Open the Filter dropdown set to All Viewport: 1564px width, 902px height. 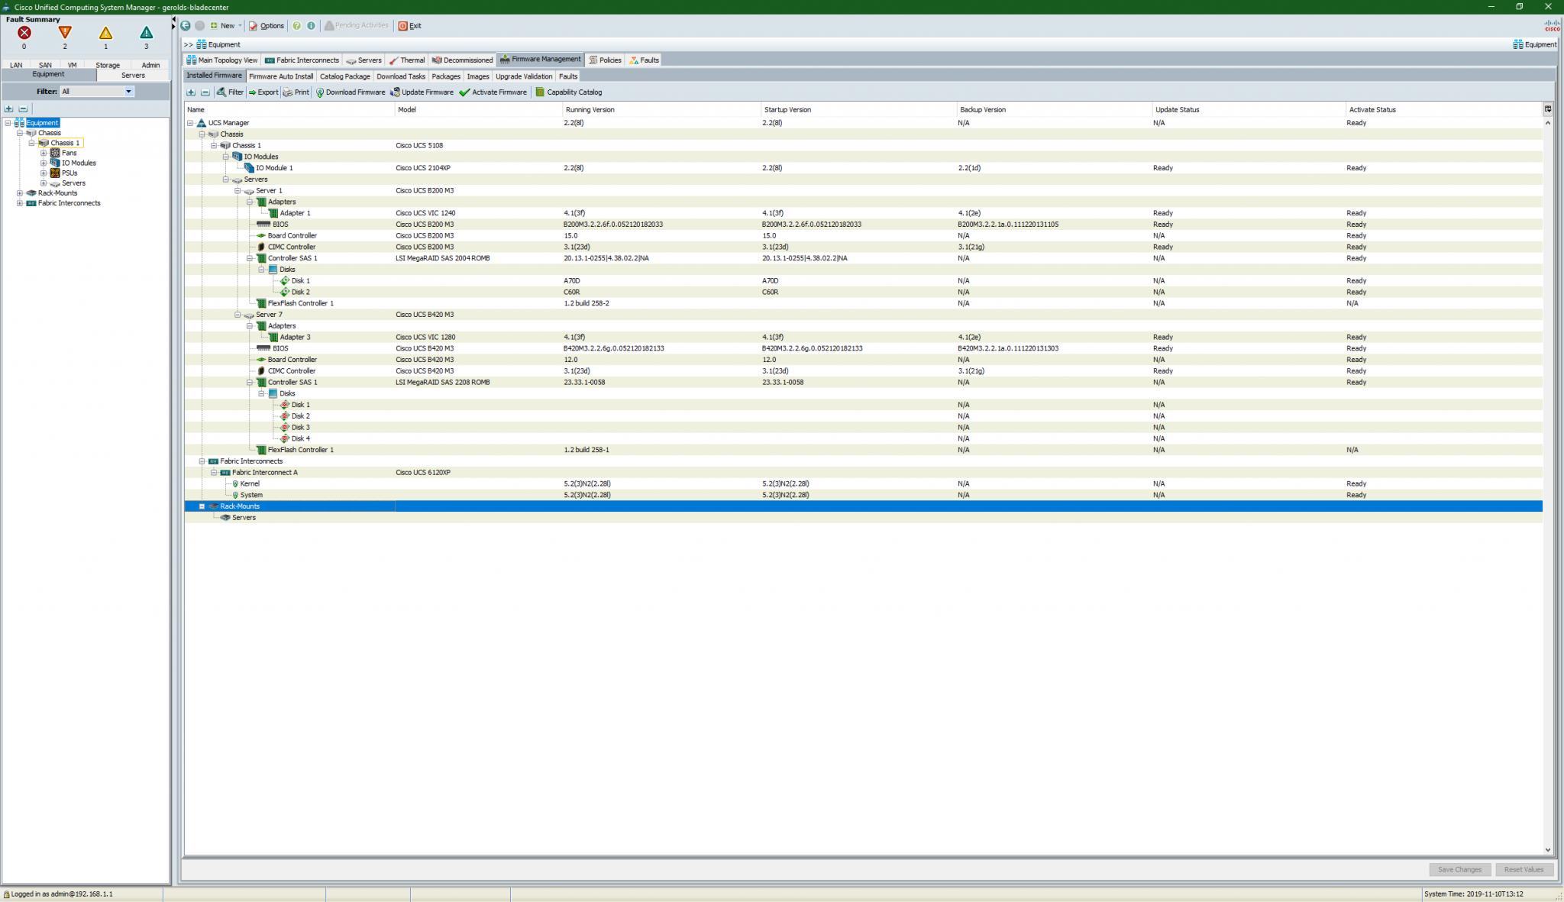pyautogui.click(x=96, y=92)
